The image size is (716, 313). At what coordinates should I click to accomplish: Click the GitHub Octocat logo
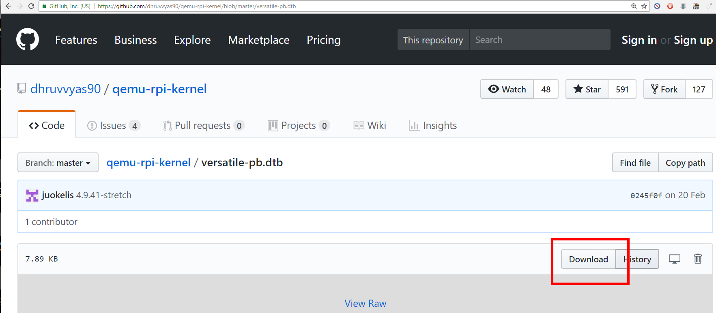pyautogui.click(x=28, y=39)
